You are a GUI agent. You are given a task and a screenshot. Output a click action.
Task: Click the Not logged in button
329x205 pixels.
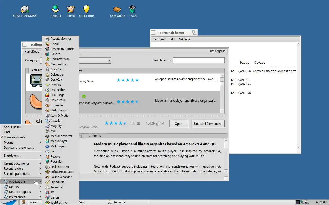pos(217,51)
